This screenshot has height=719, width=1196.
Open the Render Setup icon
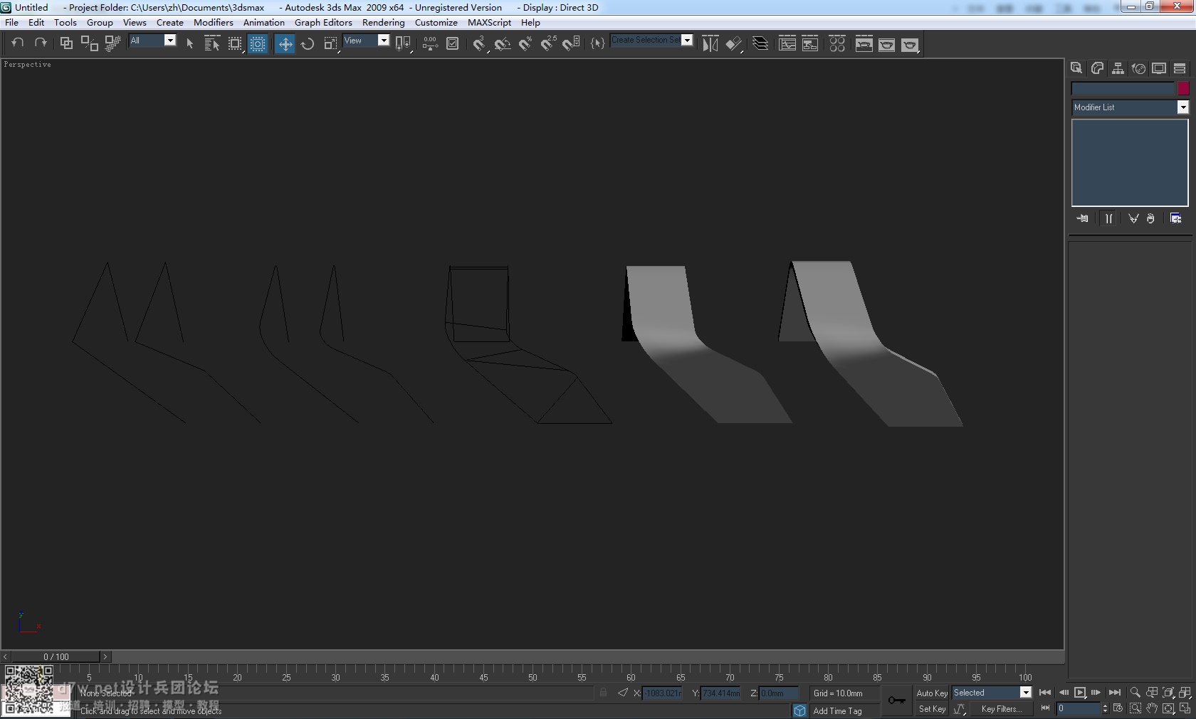[864, 43]
